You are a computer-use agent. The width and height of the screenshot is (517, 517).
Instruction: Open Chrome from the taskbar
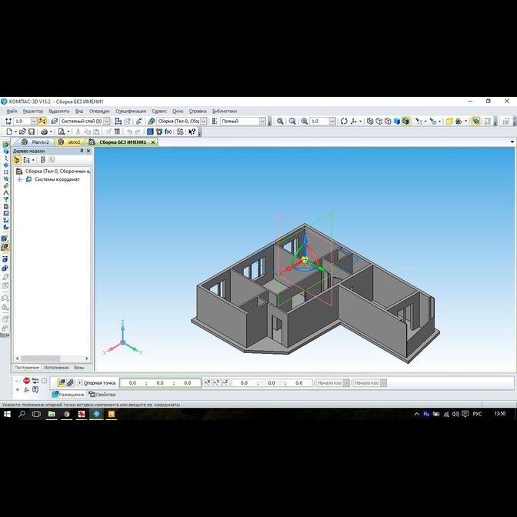(67, 414)
